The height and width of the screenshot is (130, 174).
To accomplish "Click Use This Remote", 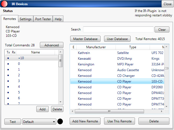I will (119, 121).
